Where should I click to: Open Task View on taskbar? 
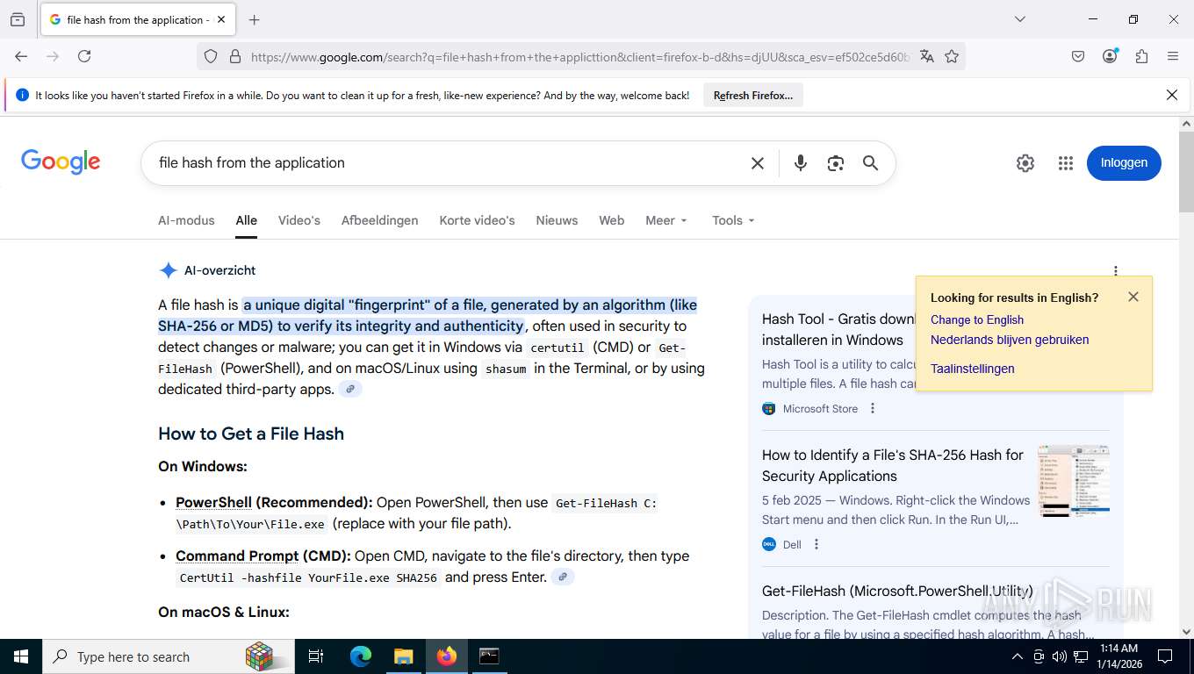[316, 656]
